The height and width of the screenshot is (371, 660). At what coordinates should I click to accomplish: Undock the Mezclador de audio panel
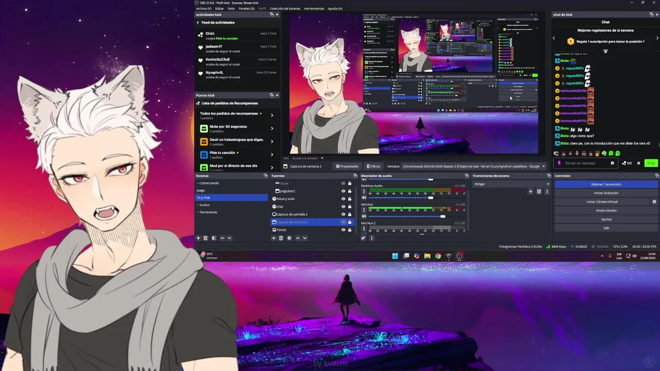(x=467, y=176)
